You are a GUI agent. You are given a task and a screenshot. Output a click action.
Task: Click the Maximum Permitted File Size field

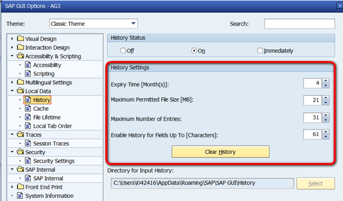tap(313, 100)
